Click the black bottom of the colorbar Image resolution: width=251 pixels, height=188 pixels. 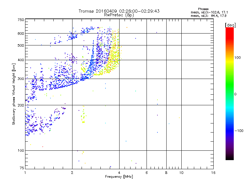(x=230, y=158)
